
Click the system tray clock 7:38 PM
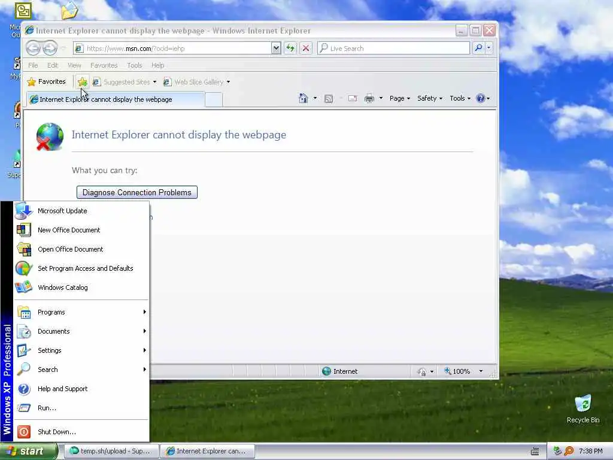[x=591, y=451]
